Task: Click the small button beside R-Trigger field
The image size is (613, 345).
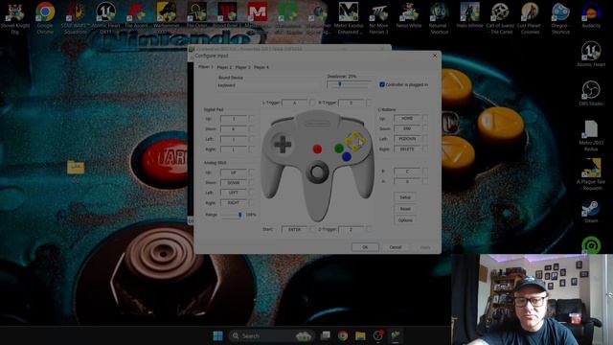Action: [368, 103]
